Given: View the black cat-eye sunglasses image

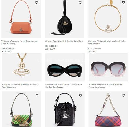Looking at the screenshot, I should [x=65, y=67].
